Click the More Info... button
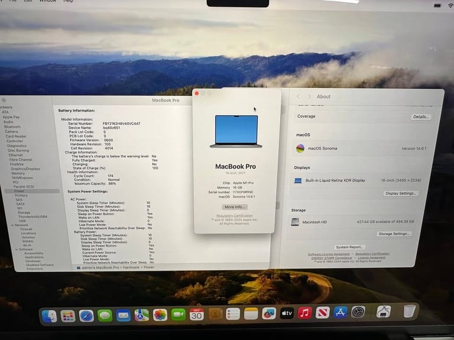Image resolution: width=454 pixels, height=340 pixels. tap(235, 207)
